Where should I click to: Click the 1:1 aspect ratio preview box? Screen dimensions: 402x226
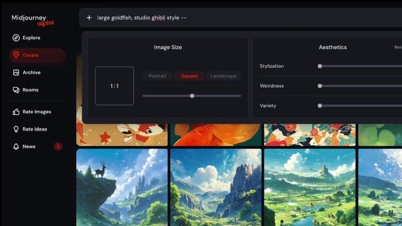pos(114,86)
